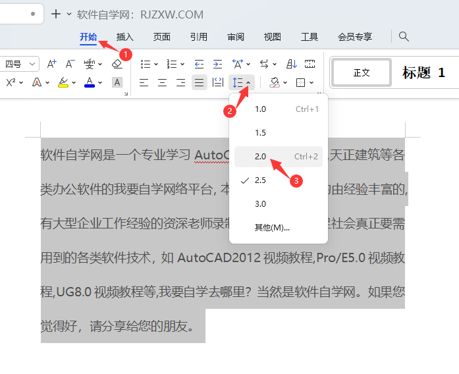Apply distributed alignment
This screenshot has width=459, height=374.
point(218,82)
